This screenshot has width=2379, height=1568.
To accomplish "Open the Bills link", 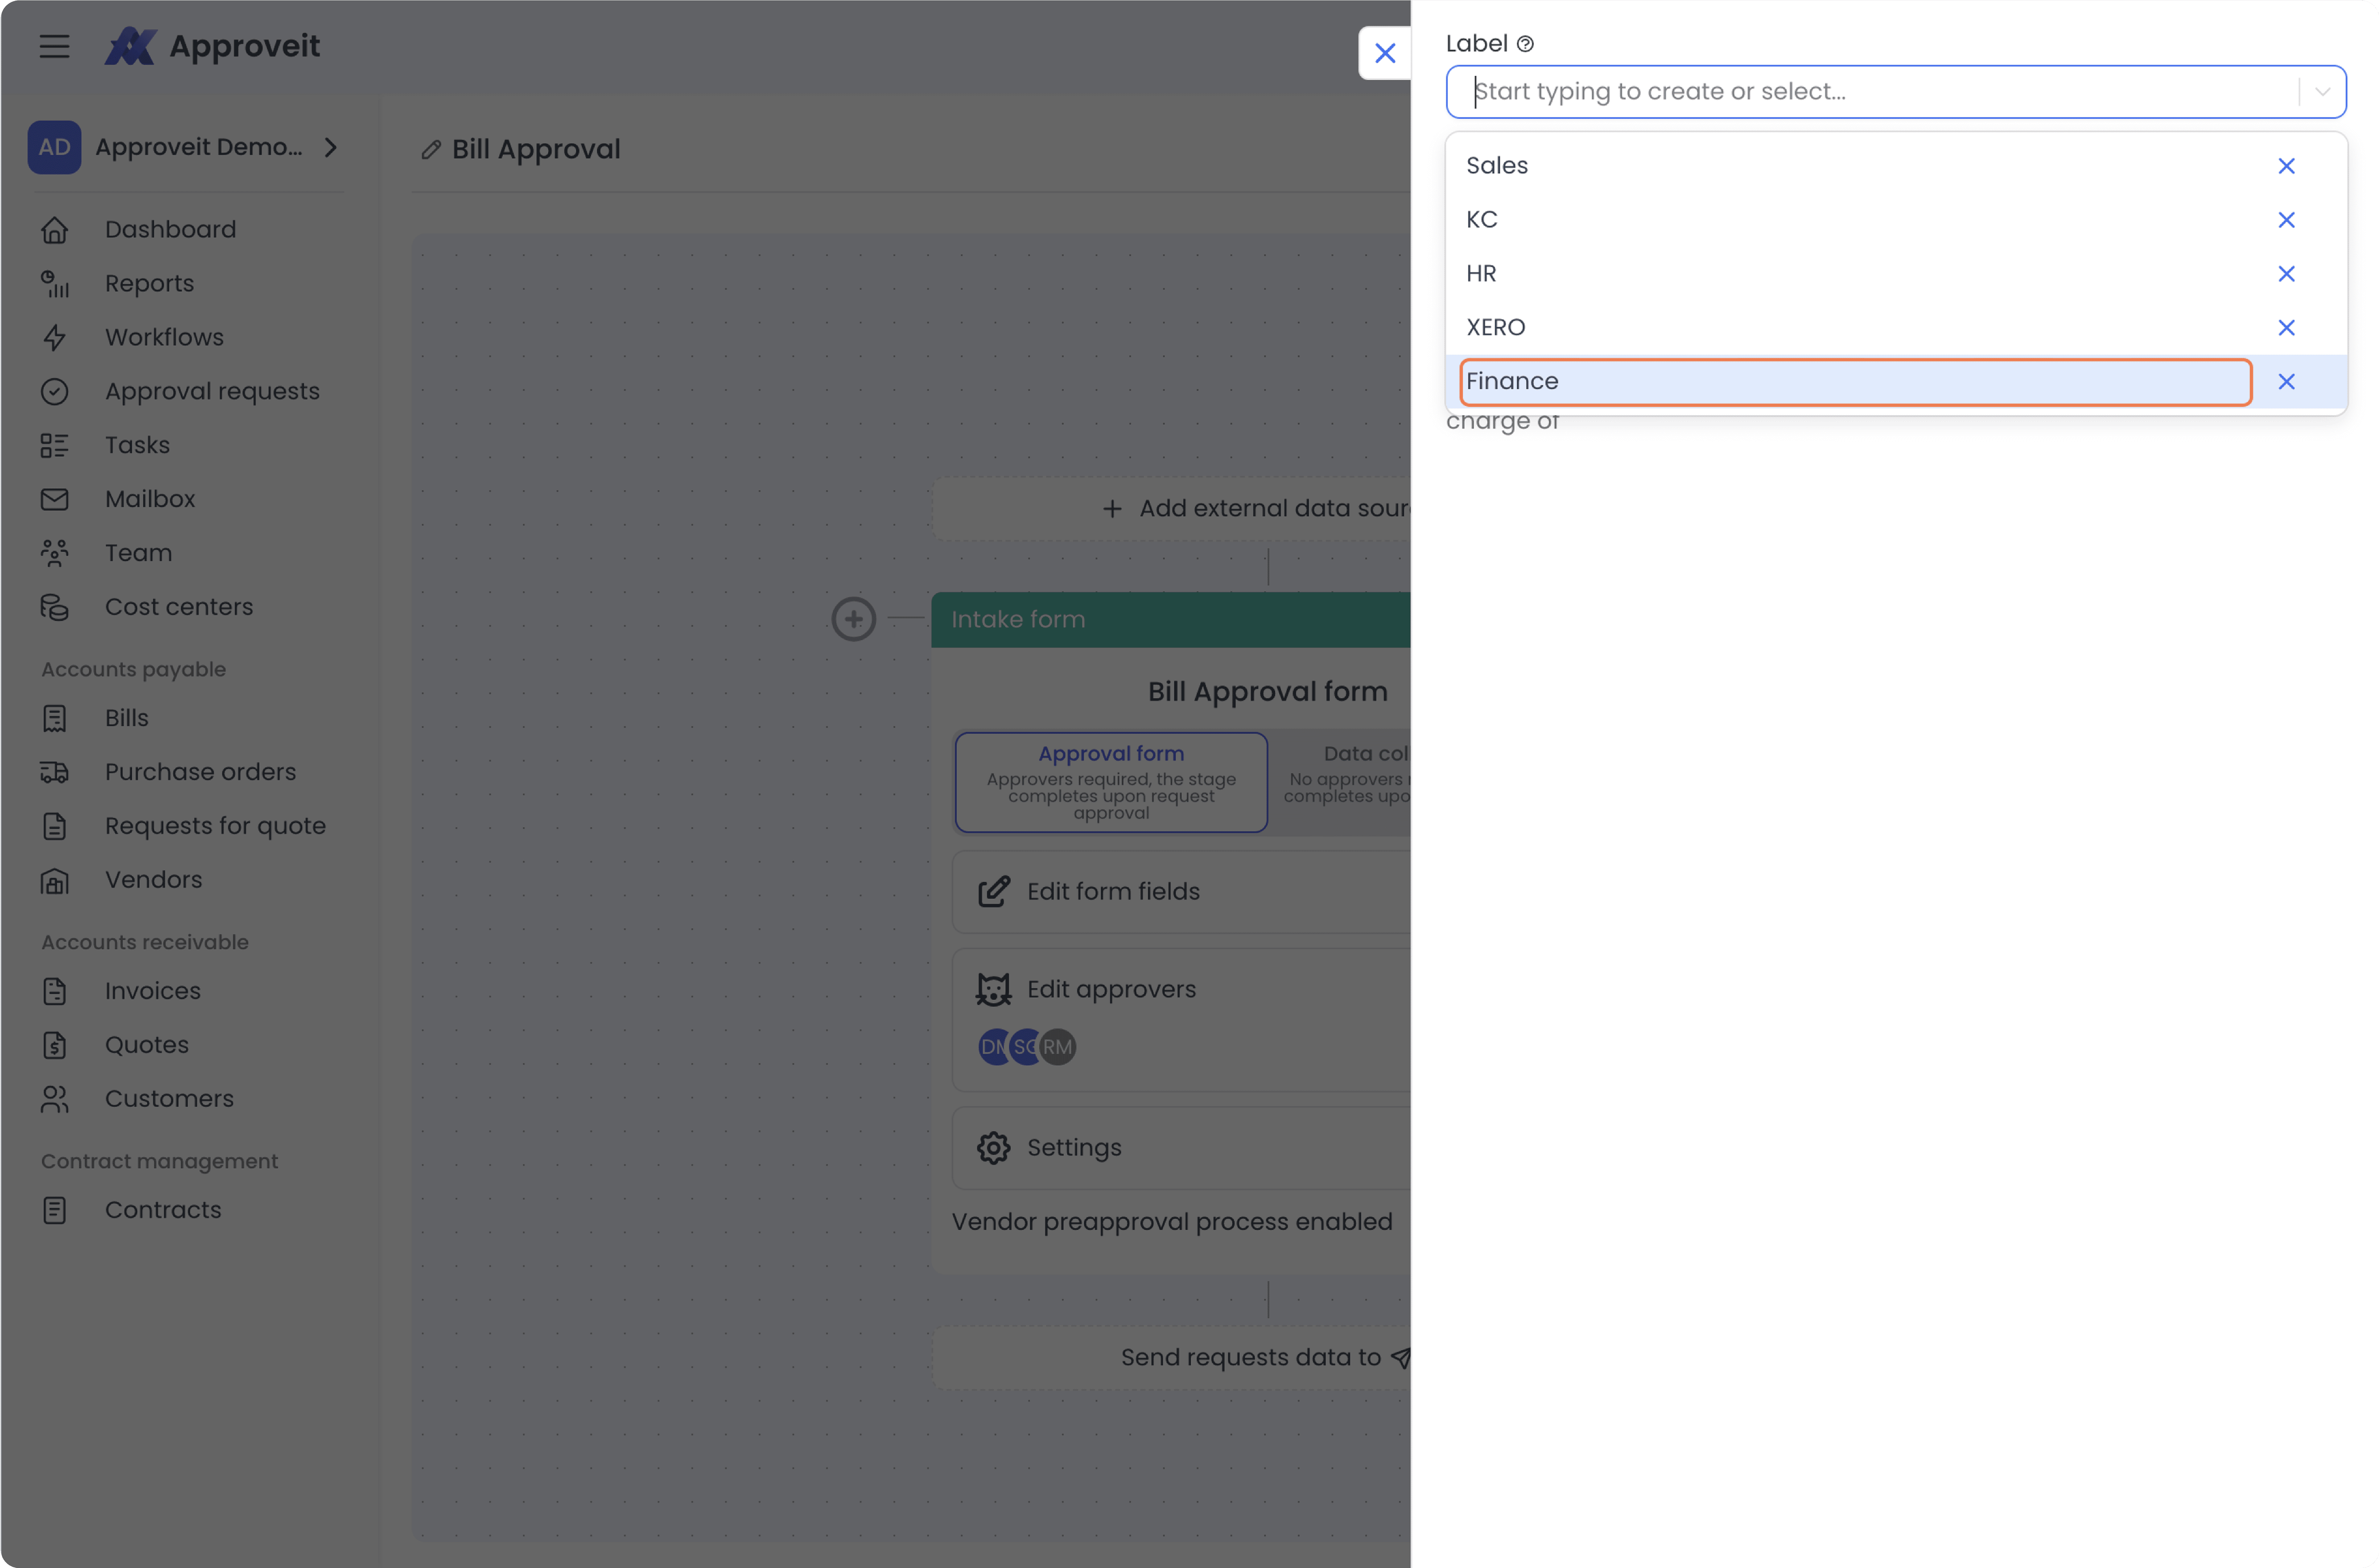I will (127, 718).
